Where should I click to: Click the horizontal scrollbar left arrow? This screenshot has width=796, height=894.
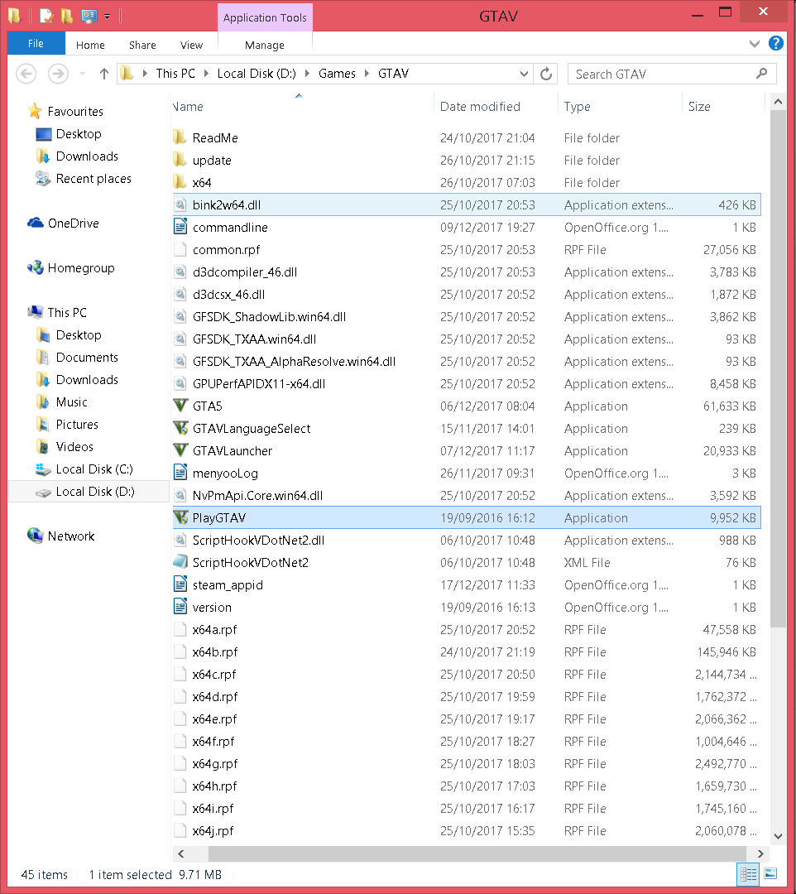click(x=181, y=853)
